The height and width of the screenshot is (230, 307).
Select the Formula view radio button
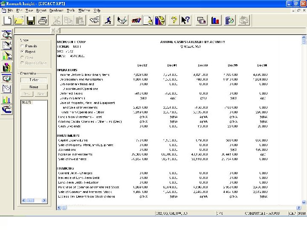pyautogui.click(x=22, y=46)
